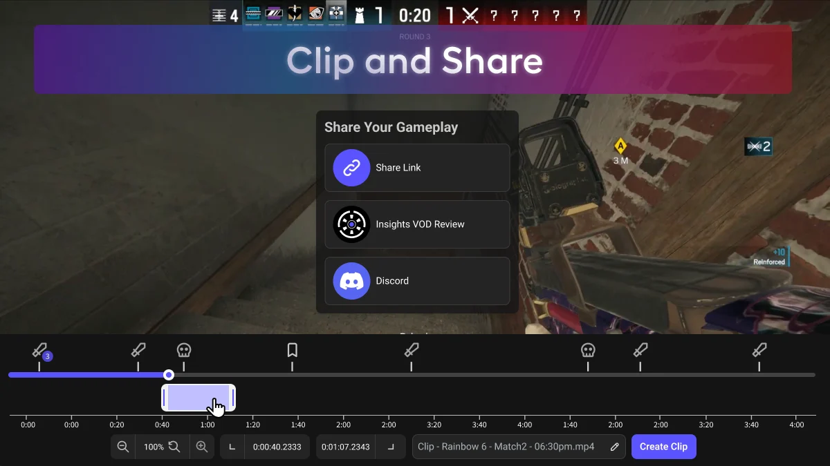Click the end time field 0:01:07.2343
Viewport: 830px width, 466px height.
(346, 447)
